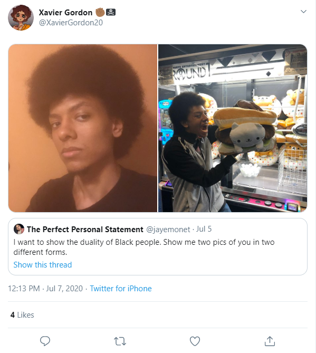
Task: Click the tweet timestamp 12:13 PM · Jul 7, 2020
Action: coord(45,289)
